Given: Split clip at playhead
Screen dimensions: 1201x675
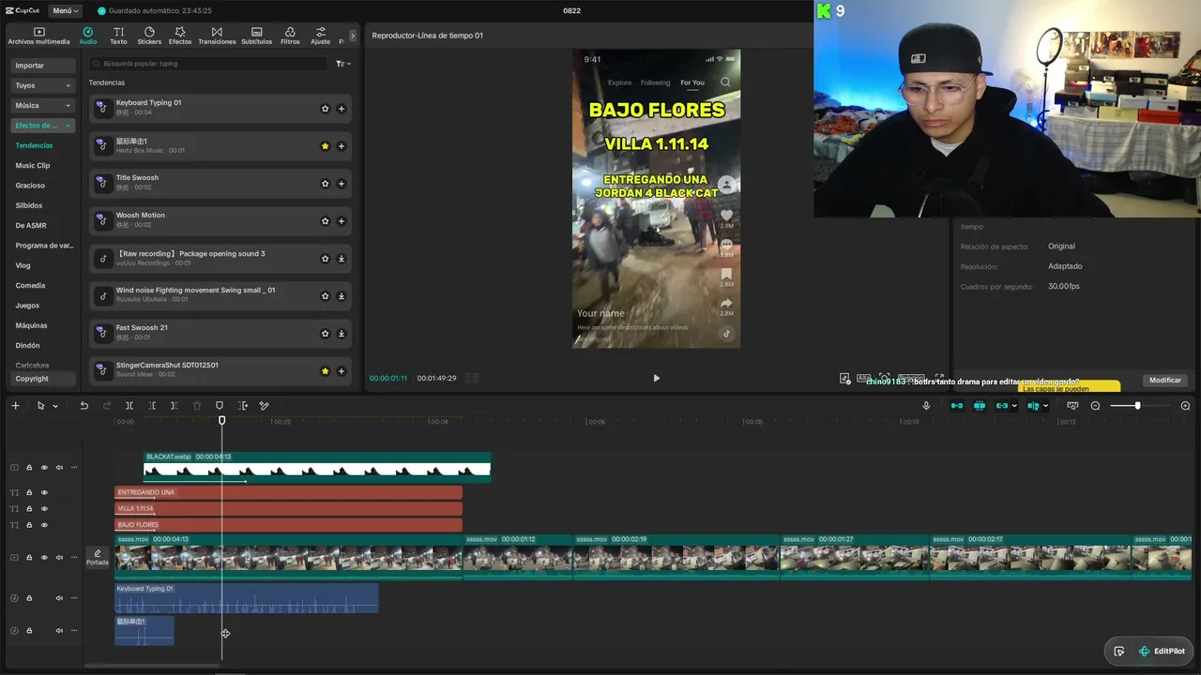Looking at the screenshot, I should click(x=129, y=406).
